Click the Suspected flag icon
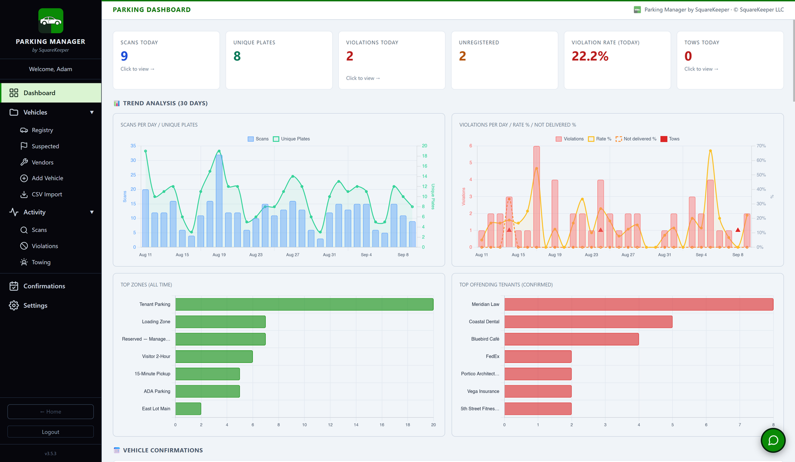Screen dimensions: 795x462 24,146
